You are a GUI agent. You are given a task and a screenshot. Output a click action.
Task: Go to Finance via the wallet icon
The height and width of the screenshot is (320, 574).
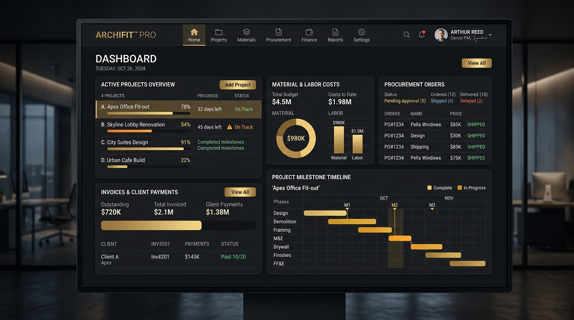pos(309,32)
